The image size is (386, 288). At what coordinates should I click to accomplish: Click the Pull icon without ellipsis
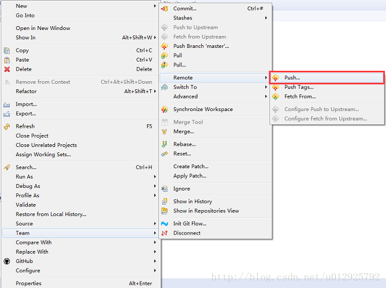[x=164, y=56]
